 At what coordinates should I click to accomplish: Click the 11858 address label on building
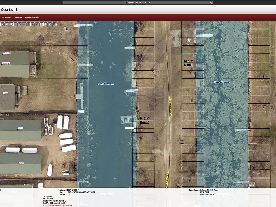click(20, 128)
